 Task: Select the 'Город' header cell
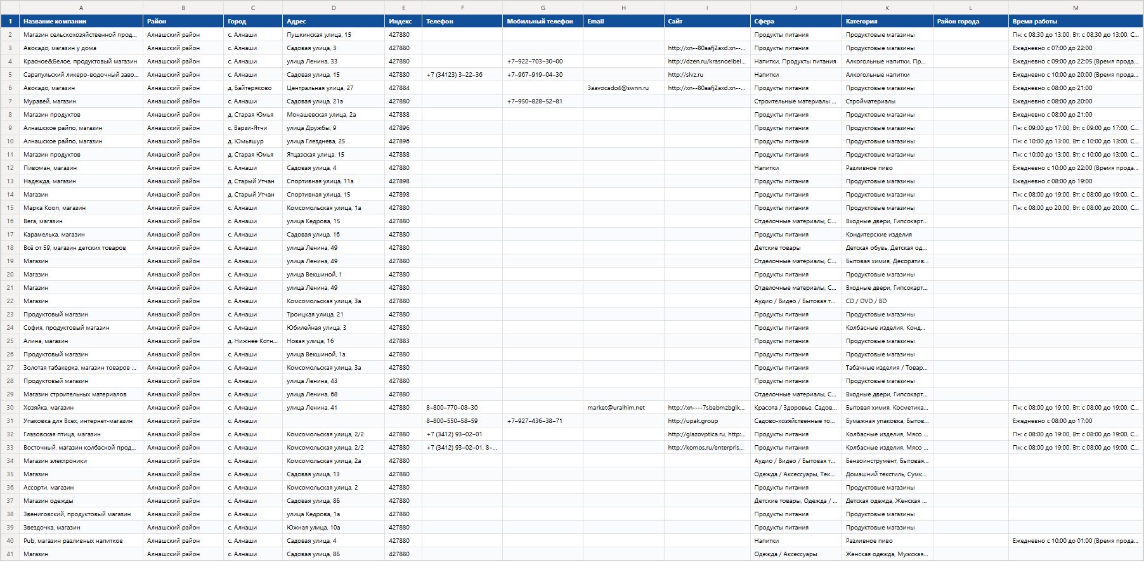pos(253,21)
